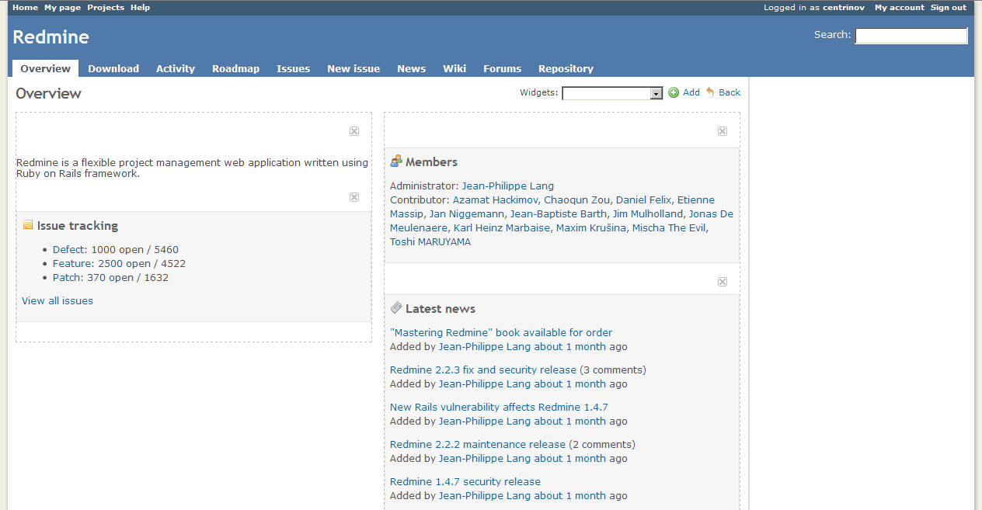982x510 pixels.
Task: Open Redmine 1.4.7 security release news
Action: point(465,482)
